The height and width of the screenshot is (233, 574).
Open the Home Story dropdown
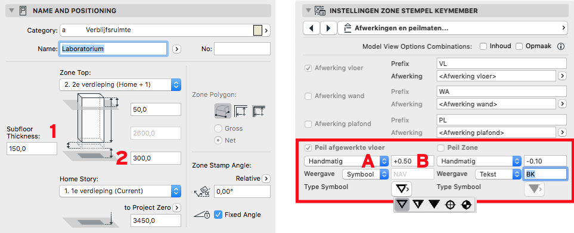[120, 191]
